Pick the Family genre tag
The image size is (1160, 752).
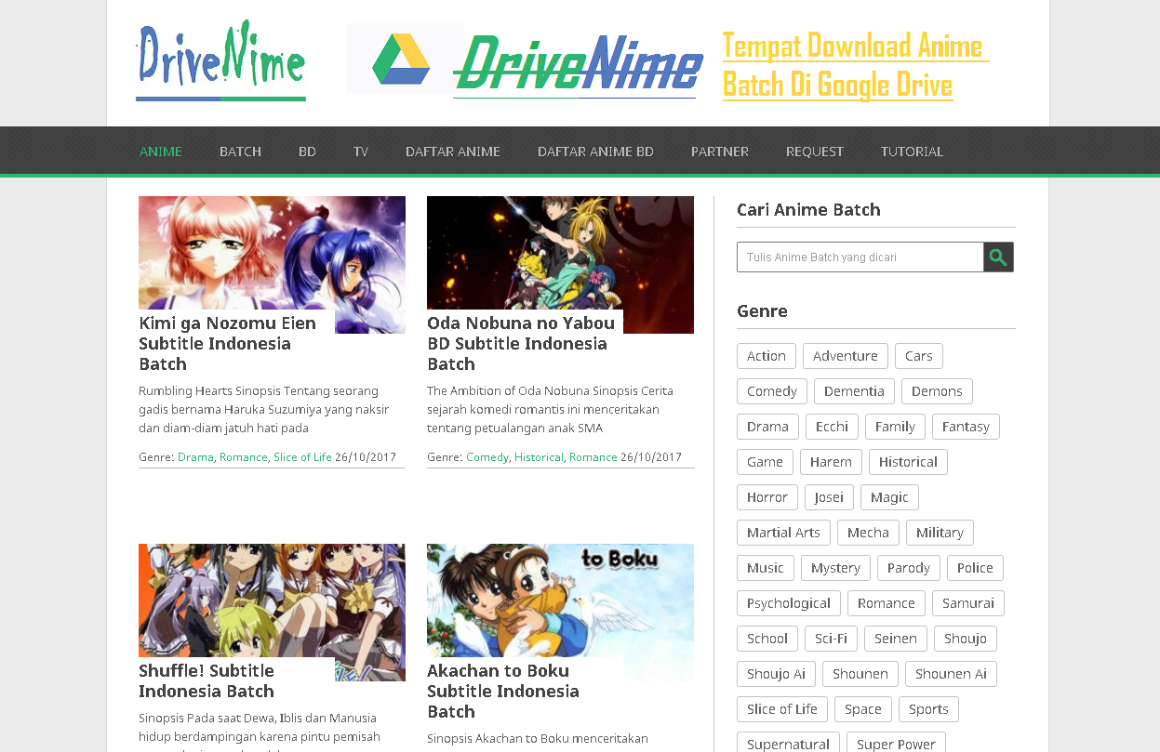(895, 427)
